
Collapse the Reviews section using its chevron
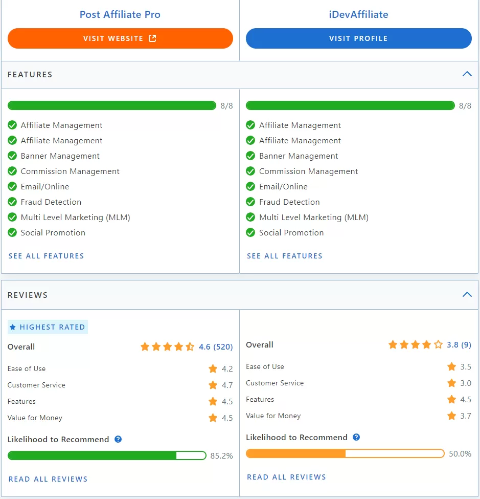[467, 294]
